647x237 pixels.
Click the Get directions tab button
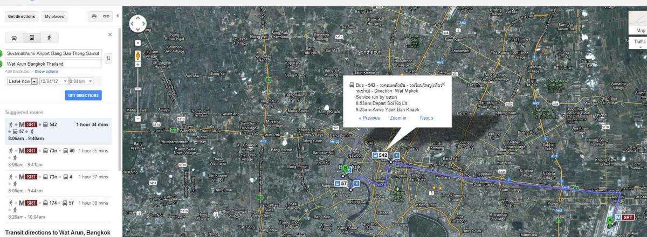coord(22,16)
